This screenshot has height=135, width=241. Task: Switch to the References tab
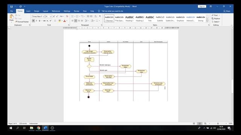(x=56, y=11)
